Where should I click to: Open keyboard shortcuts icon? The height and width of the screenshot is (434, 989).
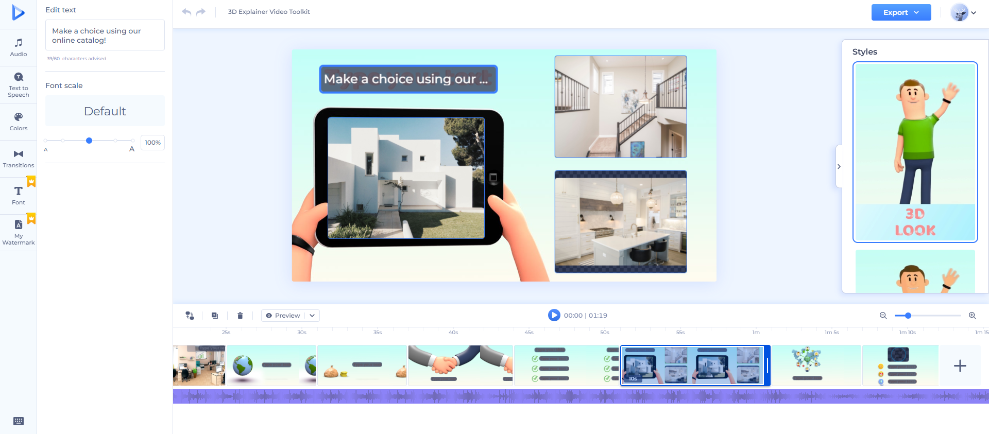(19, 421)
